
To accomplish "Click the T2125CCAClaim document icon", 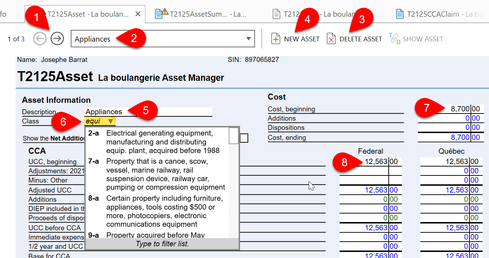I will (x=400, y=14).
